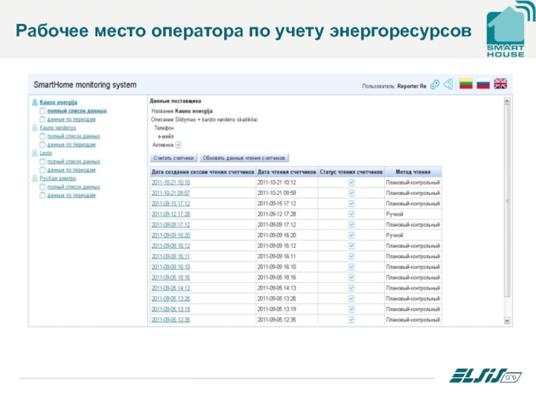The width and height of the screenshot is (536, 402).
Task: Open session link 2011-09-05 14:13
Action: [x=171, y=288]
